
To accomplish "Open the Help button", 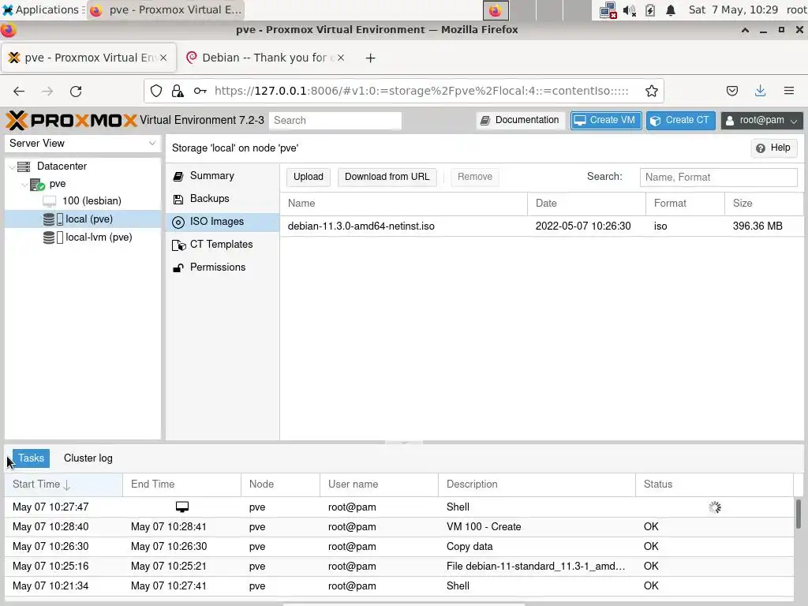I will [774, 148].
